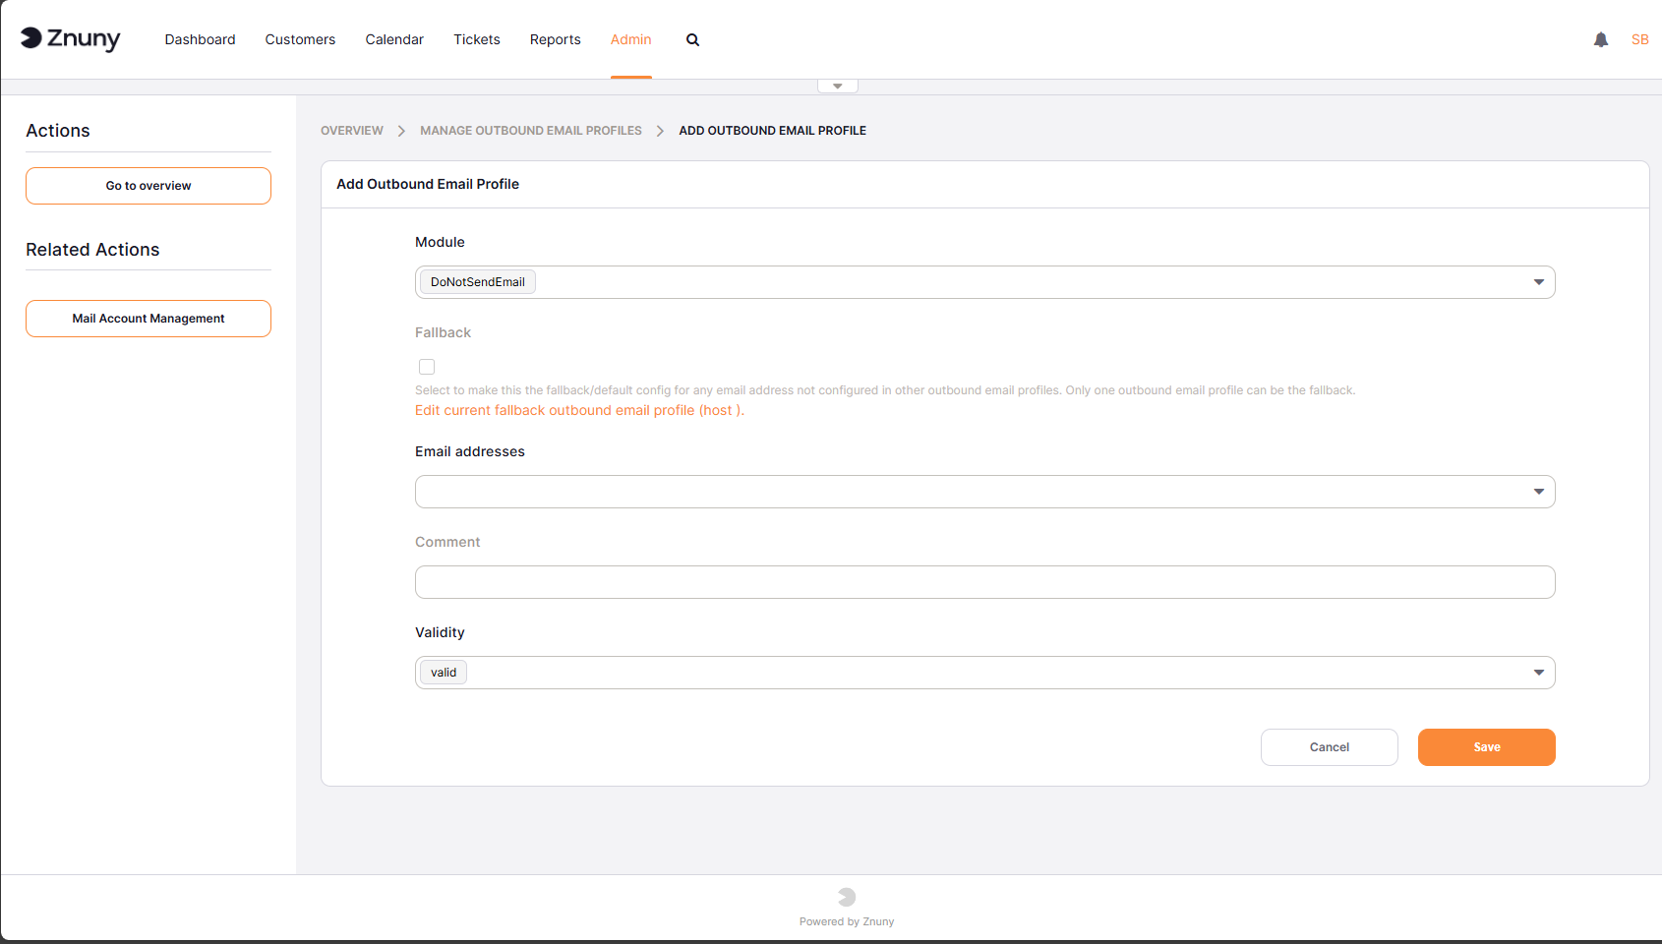The height and width of the screenshot is (944, 1662).
Task: Open the Dashboard menu
Action: (200, 40)
